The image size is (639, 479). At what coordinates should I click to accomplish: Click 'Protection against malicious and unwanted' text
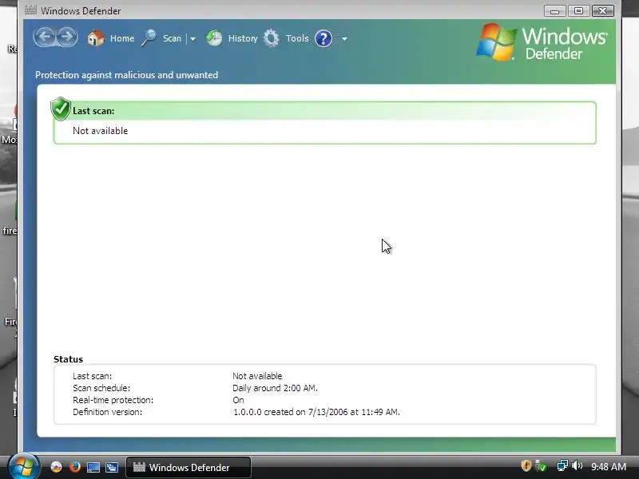126,75
